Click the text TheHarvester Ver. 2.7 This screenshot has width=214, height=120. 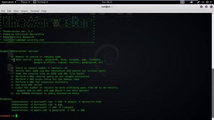tap(18, 31)
